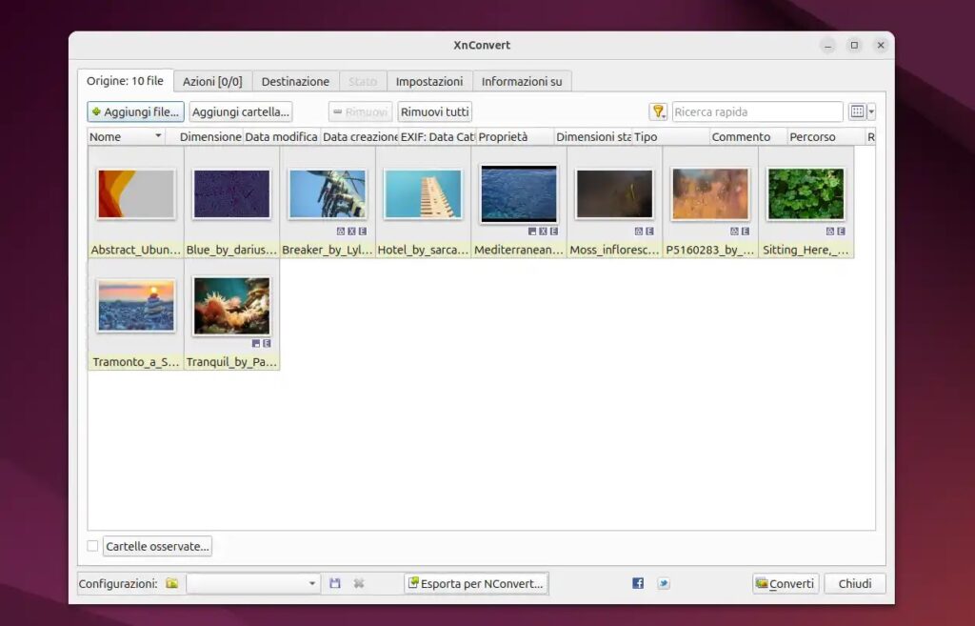Expand the view mode dropdown arrow

click(x=870, y=111)
